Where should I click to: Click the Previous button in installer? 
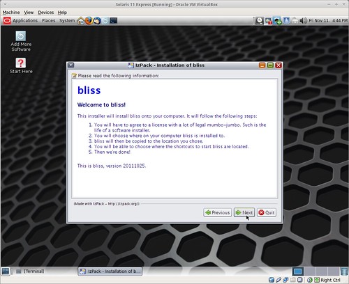click(x=218, y=212)
